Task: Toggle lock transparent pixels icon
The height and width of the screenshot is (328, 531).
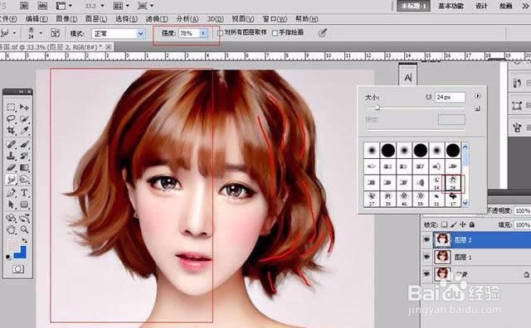Action: [445, 224]
